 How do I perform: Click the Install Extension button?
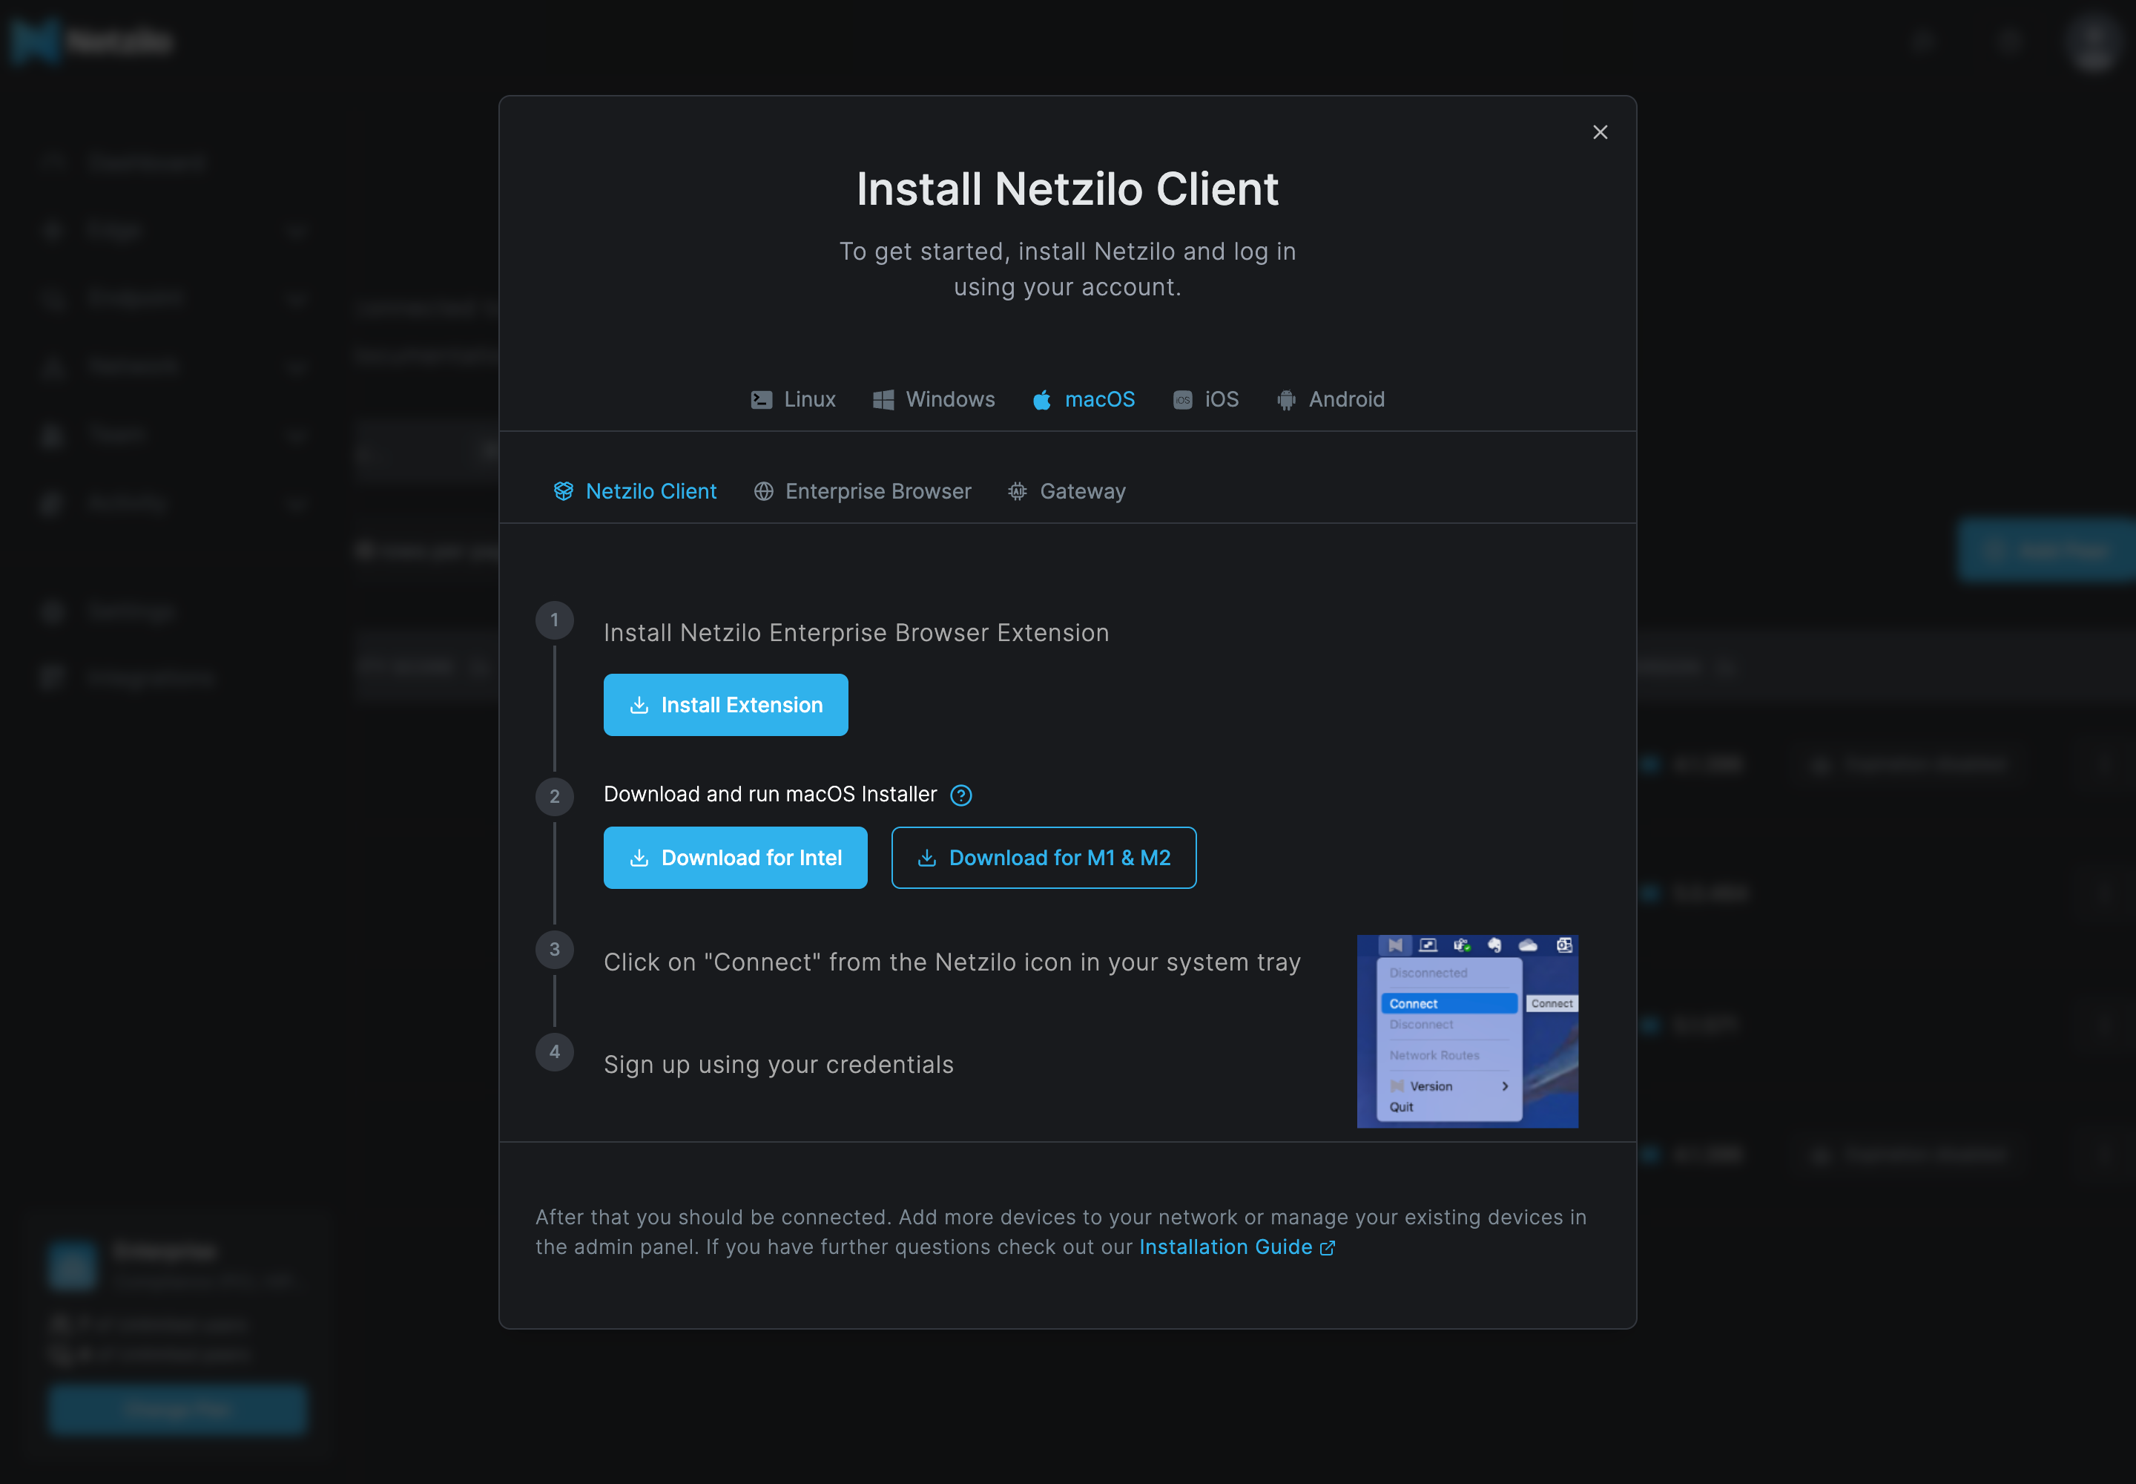725,705
